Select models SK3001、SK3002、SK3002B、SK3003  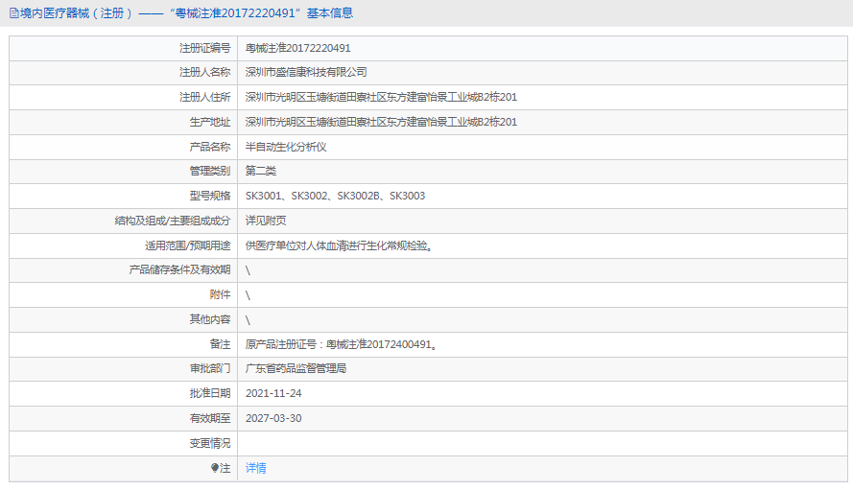pos(335,196)
